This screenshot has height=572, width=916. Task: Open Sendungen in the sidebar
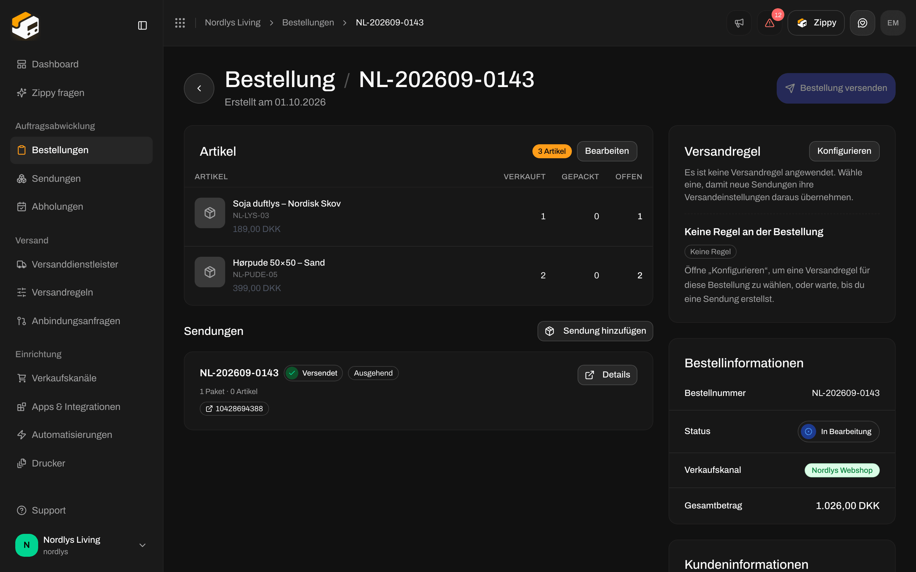pos(81,179)
